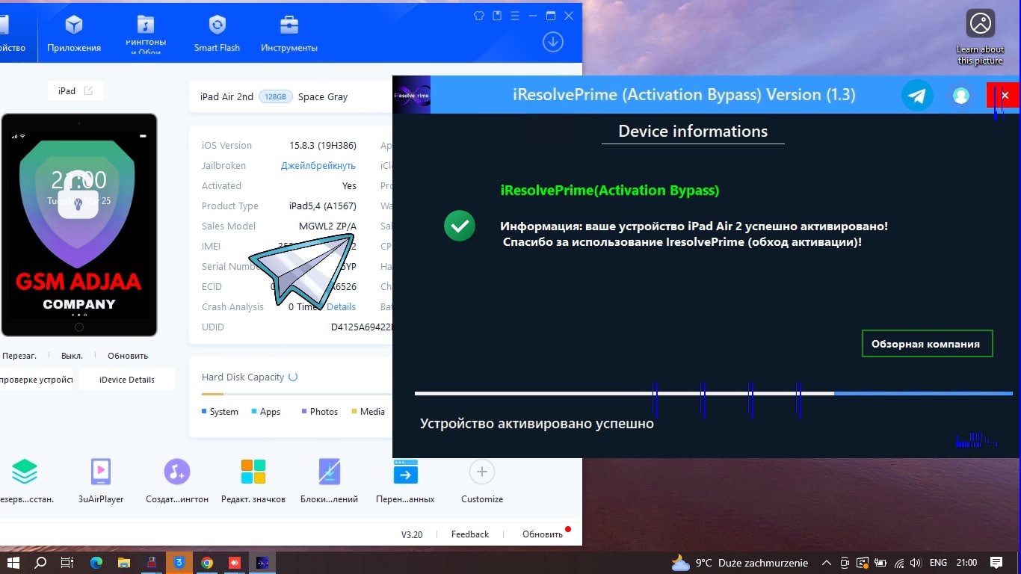This screenshot has width=1021, height=574.
Task: Open Windows Start menu
Action: click(13, 563)
